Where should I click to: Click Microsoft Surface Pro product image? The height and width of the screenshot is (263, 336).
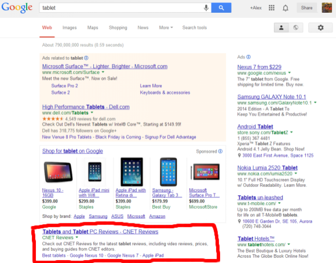(205, 171)
